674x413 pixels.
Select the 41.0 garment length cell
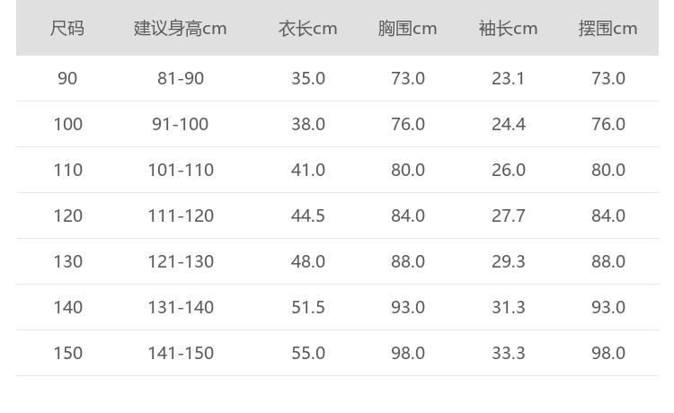(308, 171)
